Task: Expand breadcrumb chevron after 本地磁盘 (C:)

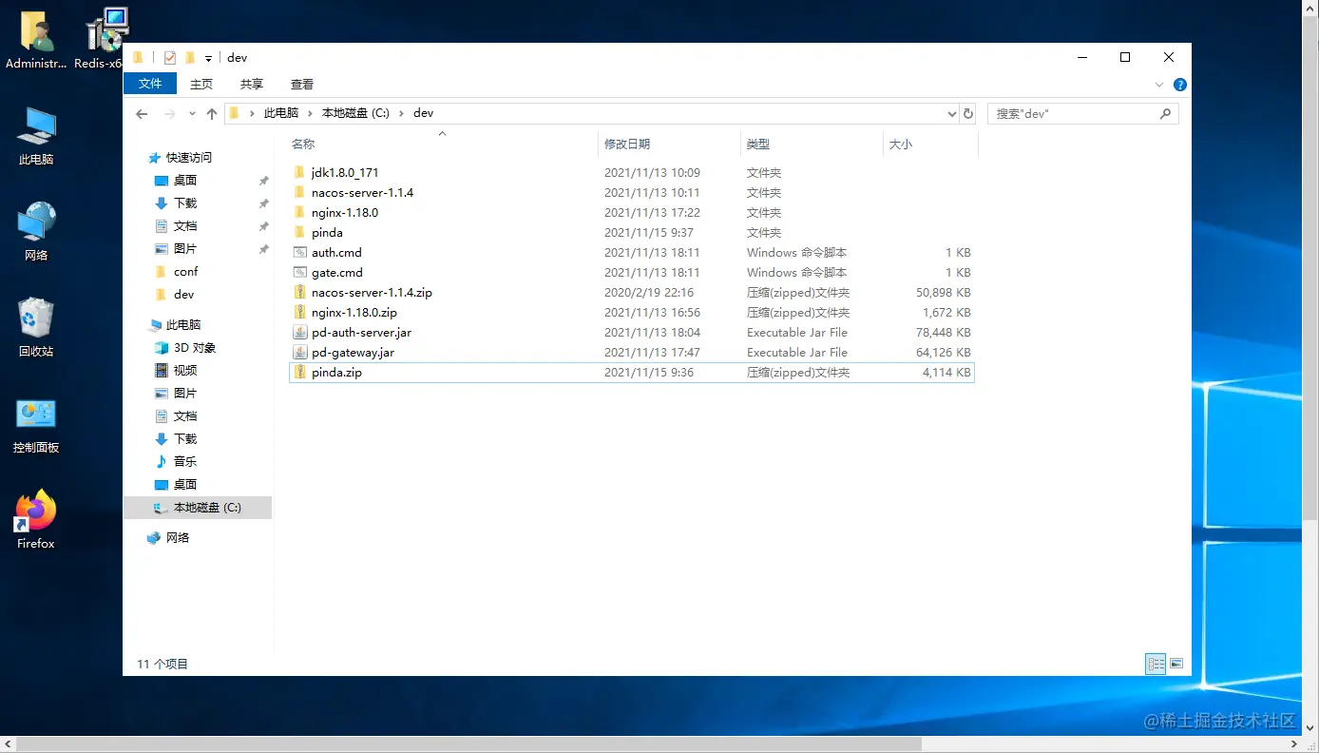Action: 401,113
